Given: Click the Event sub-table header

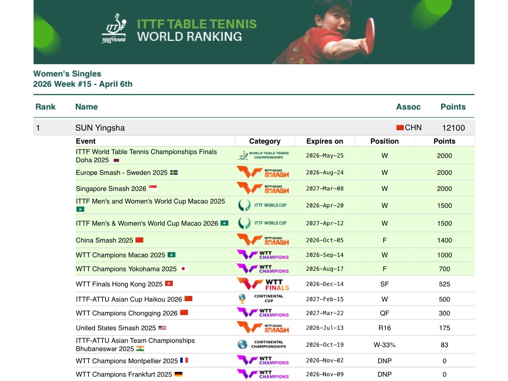Looking at the screenshot, I should [x=86, y=141].
